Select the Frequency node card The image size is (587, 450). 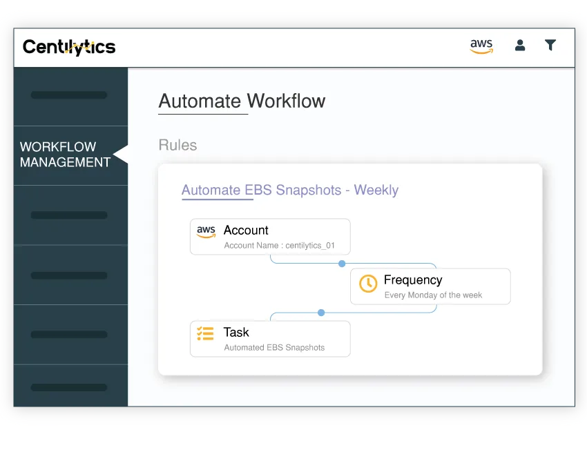(430, 286)
